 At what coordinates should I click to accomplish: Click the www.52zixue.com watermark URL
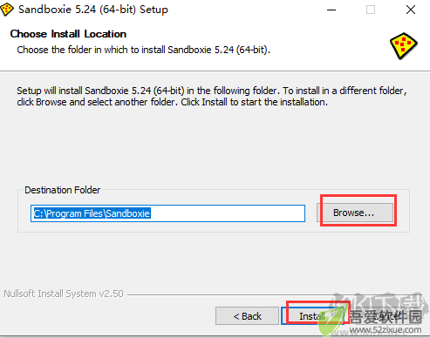(386, 330)
